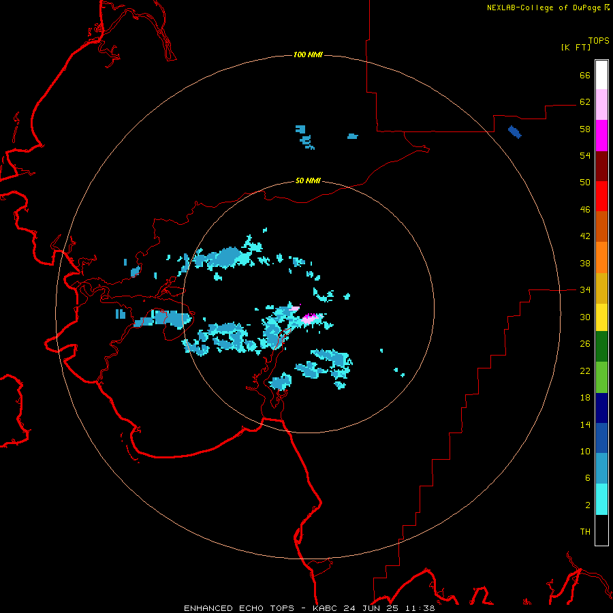613x613 pixels.
Task: Click the dark orange legend swatch
Action: click(601, 226)
